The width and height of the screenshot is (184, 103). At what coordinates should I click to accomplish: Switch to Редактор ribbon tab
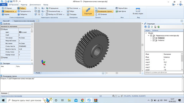[24, 5]
